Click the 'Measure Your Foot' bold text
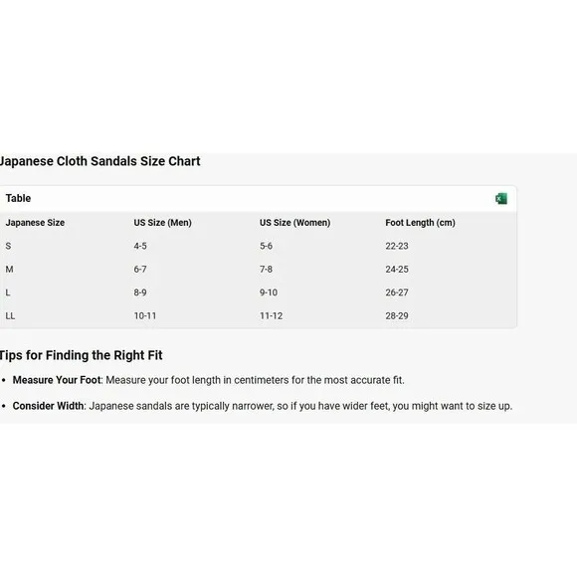The image size is (577, 577). coord(57,380)
